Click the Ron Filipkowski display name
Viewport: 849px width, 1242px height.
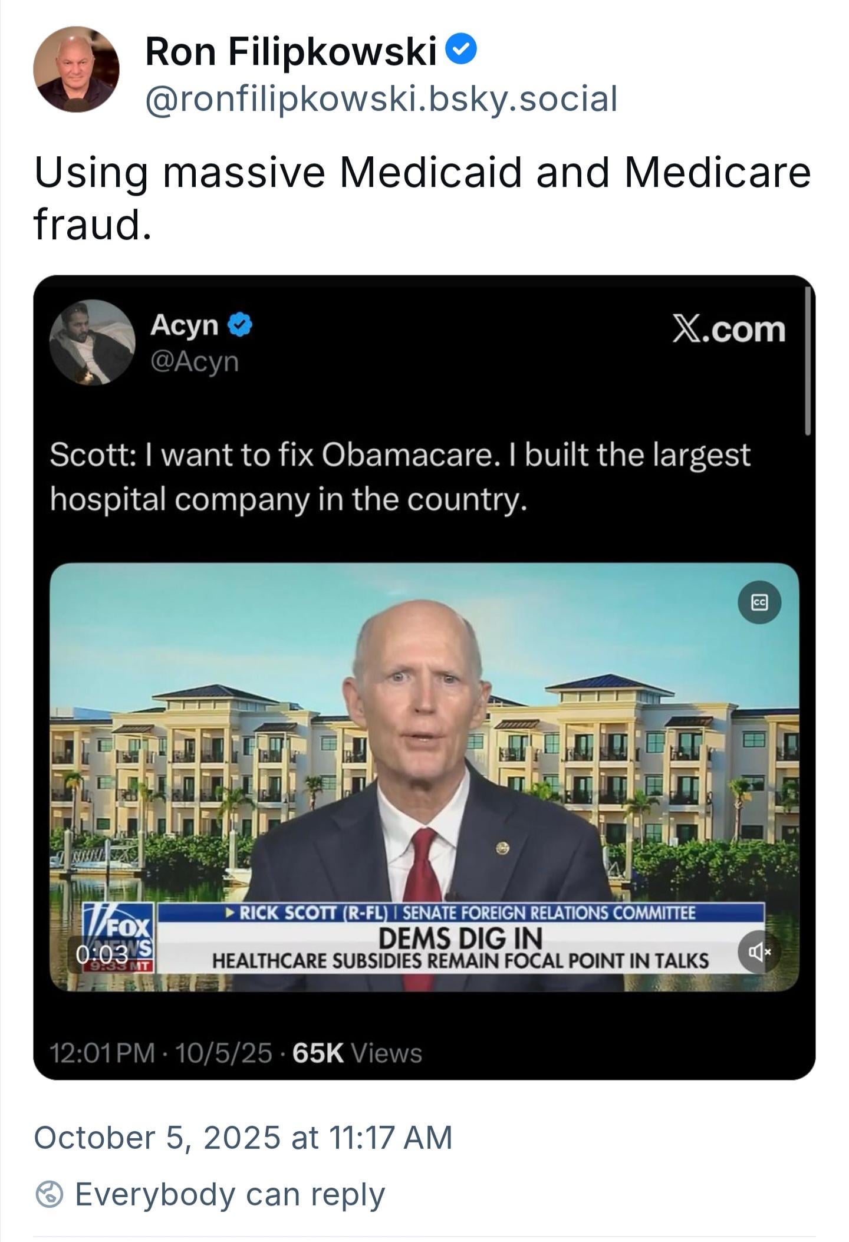[x=291, y=51]
